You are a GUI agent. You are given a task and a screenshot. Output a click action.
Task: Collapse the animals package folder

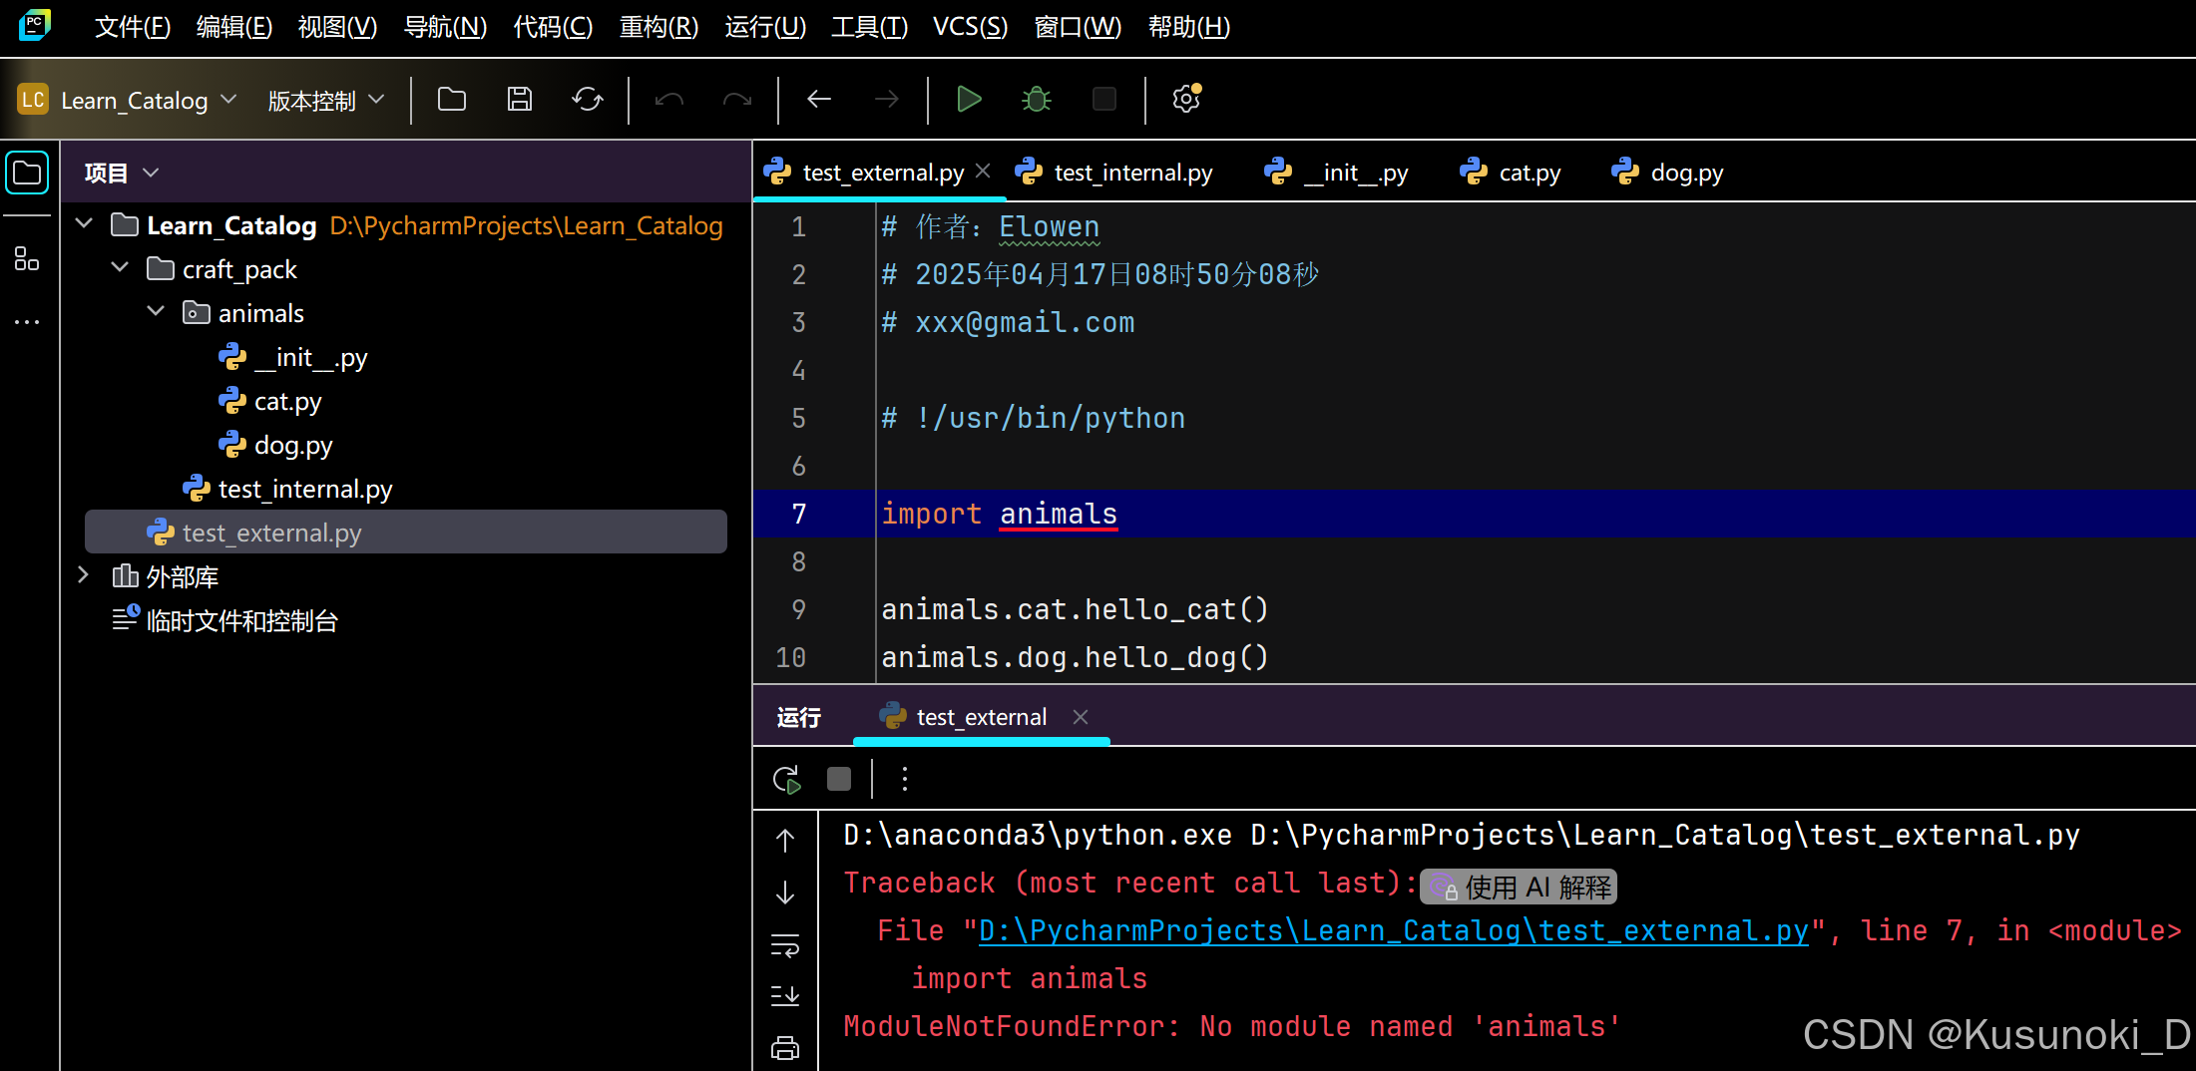[x=157, y=312]
